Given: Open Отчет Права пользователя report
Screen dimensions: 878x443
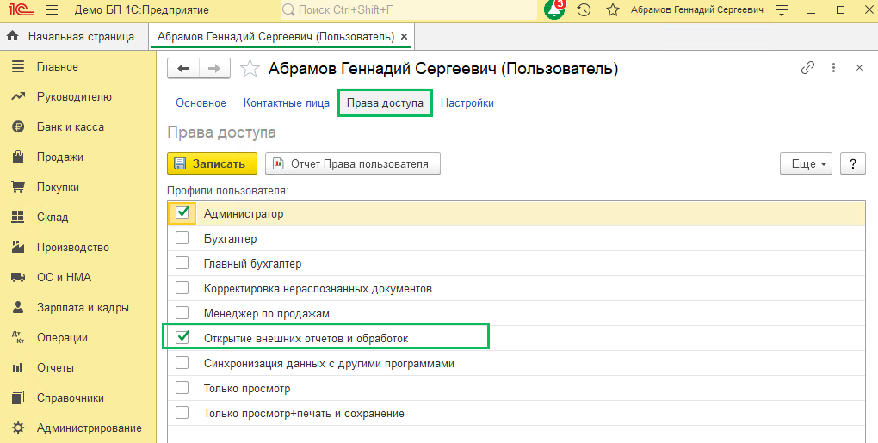Looking at the screenshot, I should tap(353, 164).
